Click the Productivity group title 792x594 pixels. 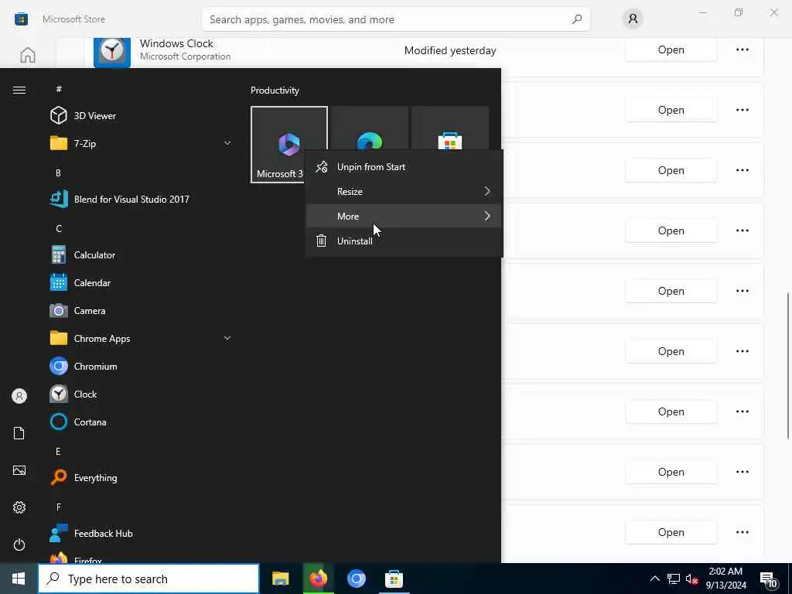(275, 90)
